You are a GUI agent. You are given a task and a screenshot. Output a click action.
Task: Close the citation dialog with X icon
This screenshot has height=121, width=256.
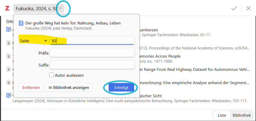248,8
